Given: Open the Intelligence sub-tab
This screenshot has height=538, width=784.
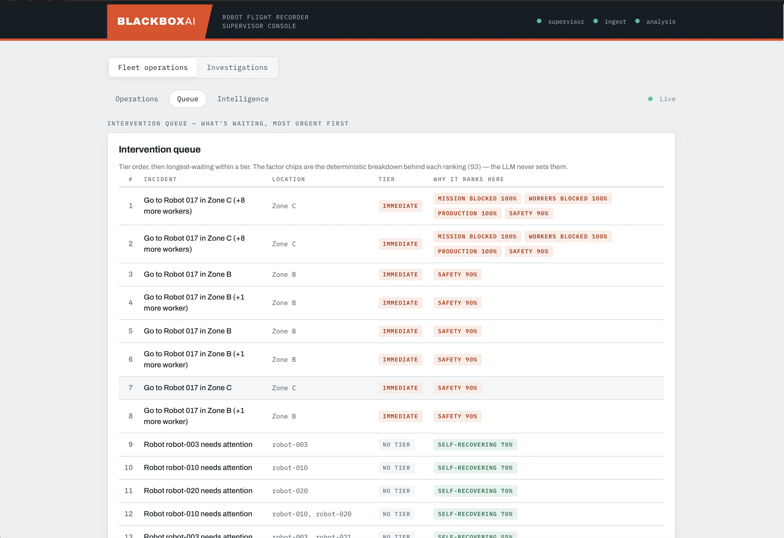Looking at the screenshot, I should [x=243, y=99].
